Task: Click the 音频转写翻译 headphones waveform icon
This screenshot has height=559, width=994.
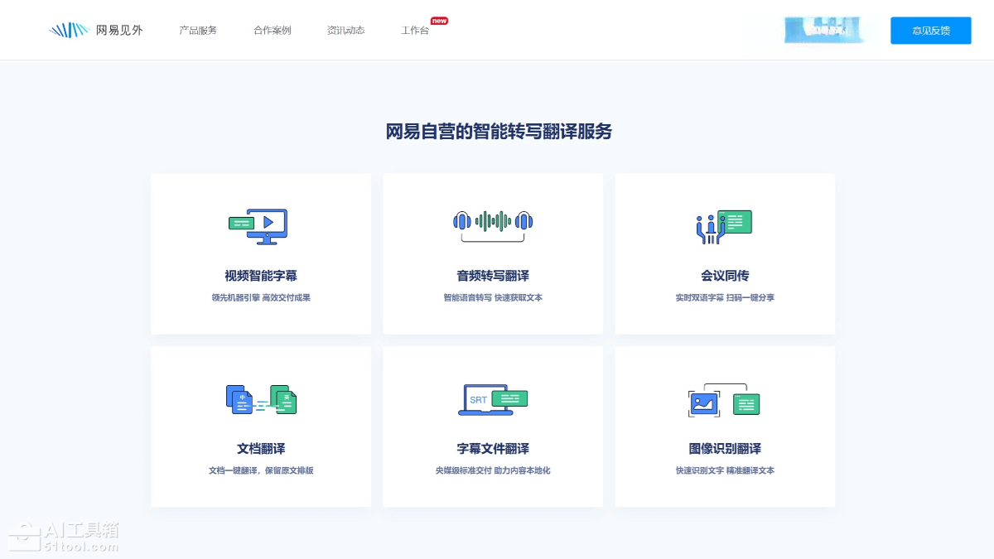Action: click(x=493, y=224)
